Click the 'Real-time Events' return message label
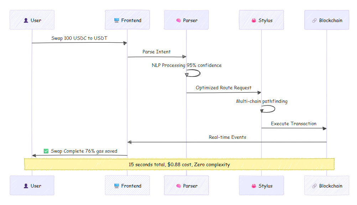The image size is (357, 205). (227, 137)
